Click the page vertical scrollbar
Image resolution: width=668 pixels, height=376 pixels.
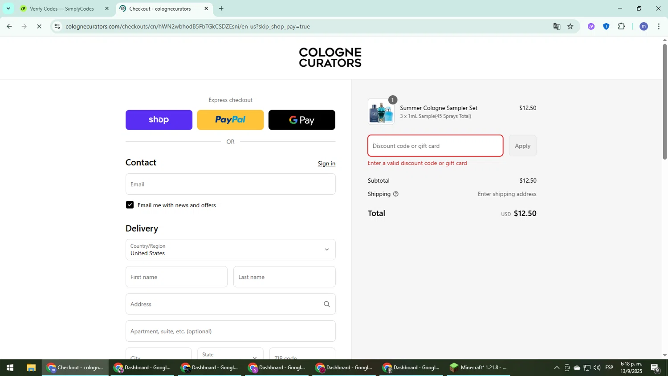tap(664, 102)
